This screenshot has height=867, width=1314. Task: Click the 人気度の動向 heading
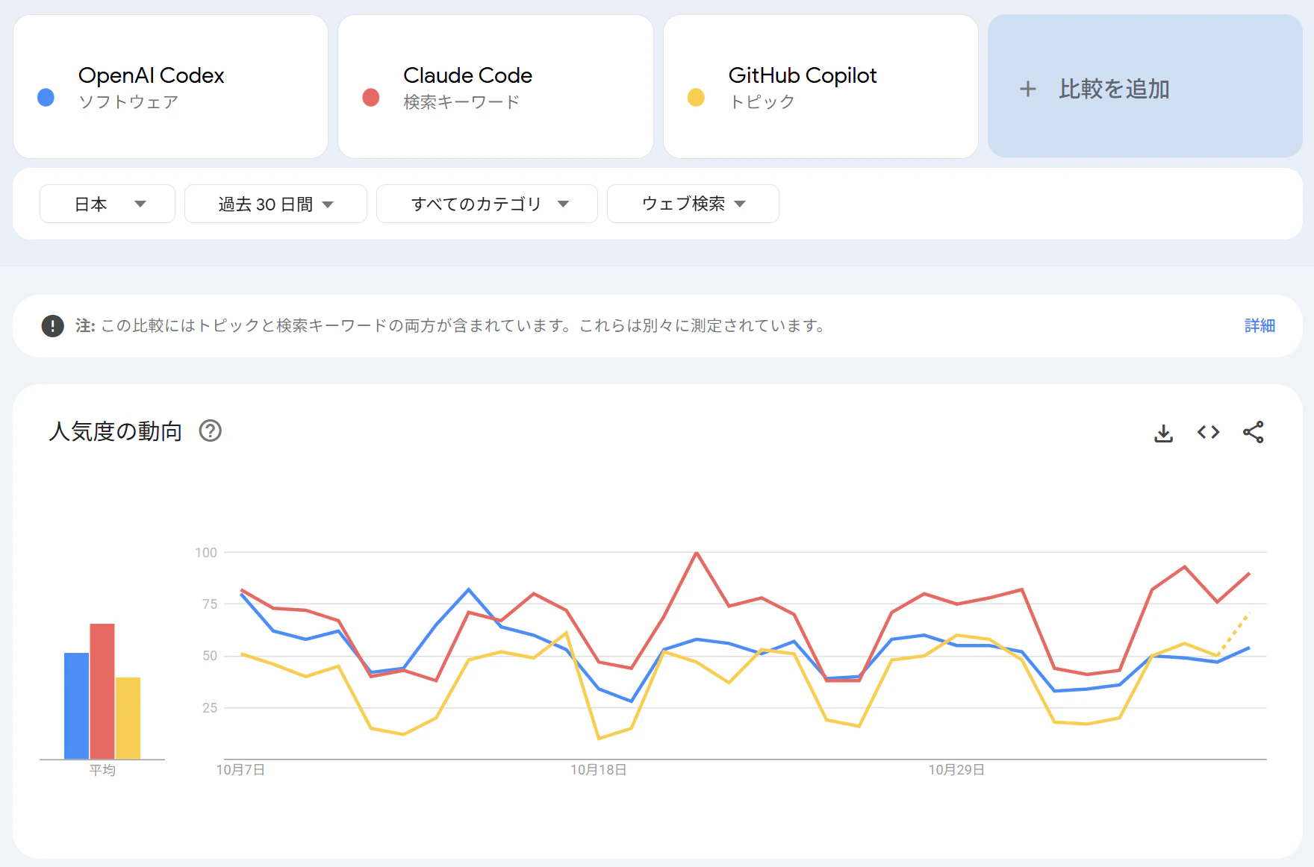point(116,431)
